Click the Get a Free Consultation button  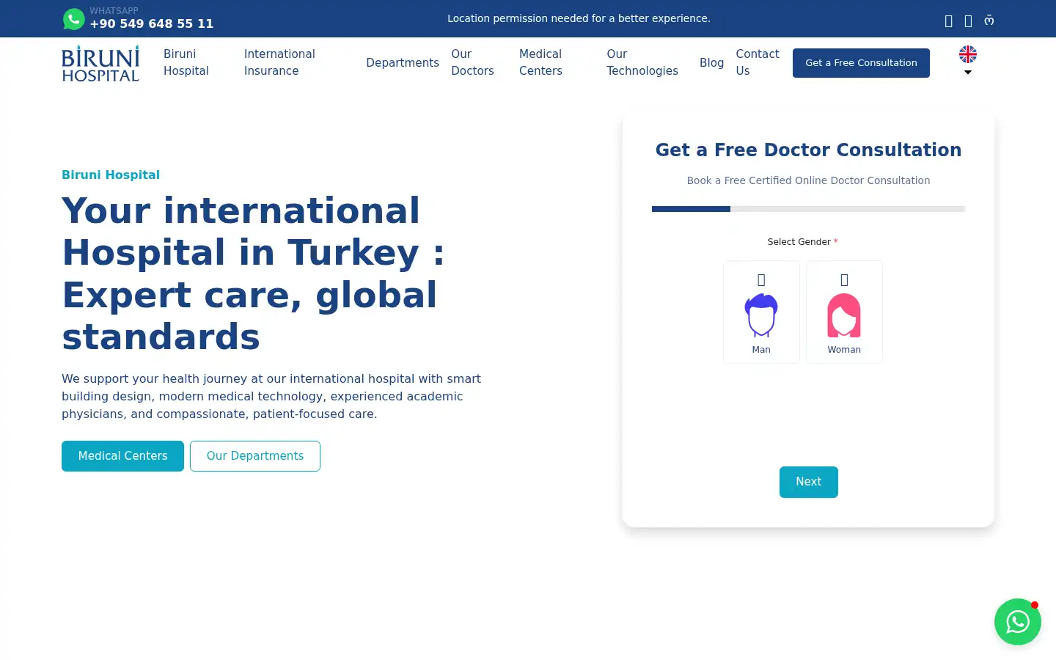(x=861, y=63)
